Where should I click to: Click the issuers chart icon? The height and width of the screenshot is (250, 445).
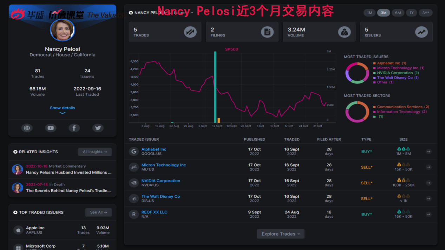pyautogui.click(x=421, y=32)
